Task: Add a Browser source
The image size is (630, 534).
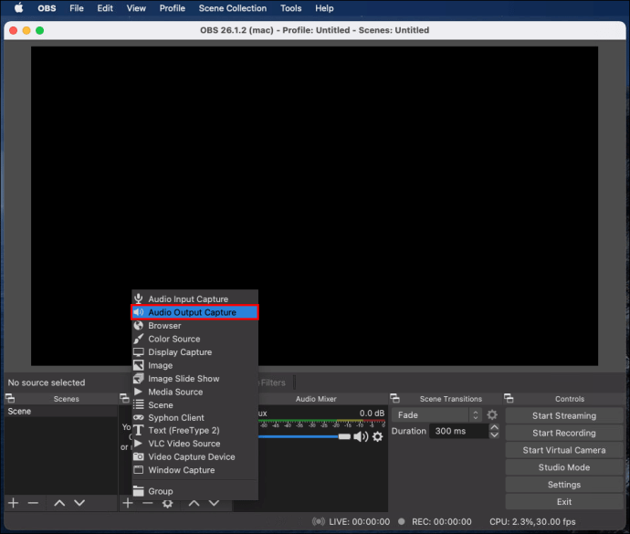Action: [x=194, y=326]
